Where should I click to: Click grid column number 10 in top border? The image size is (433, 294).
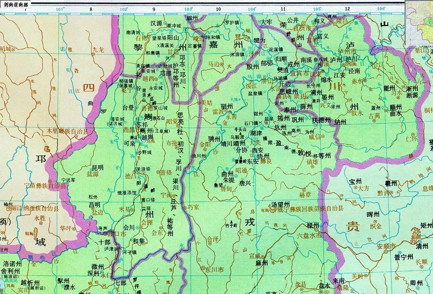218,9
